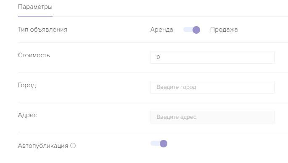Screen dimensions: 288x163
Task: Click the Тип объявления label
Action: 42,29
